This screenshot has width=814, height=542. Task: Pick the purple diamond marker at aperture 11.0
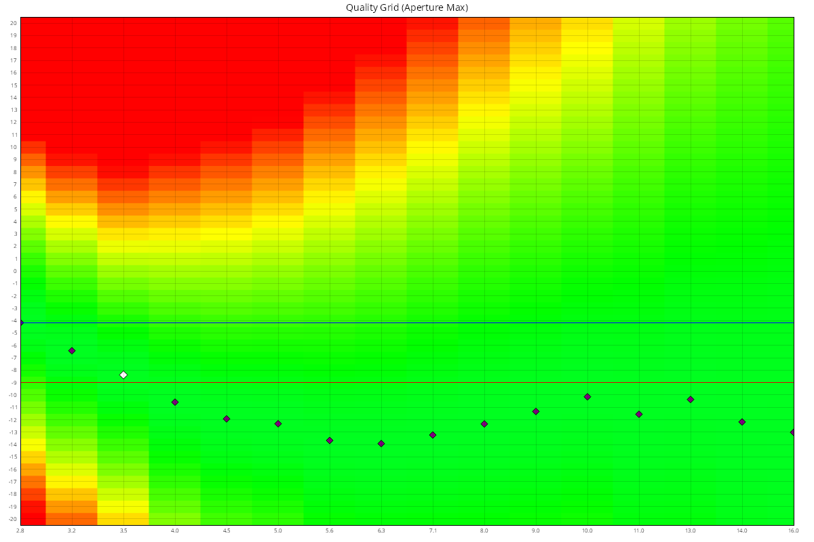tap(639, 414)
